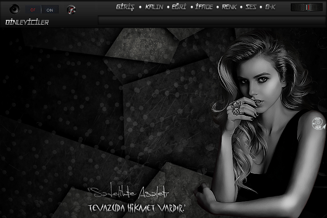Toggle KALIN bold text formatting
Screen dimensions: 327x218
154,7
